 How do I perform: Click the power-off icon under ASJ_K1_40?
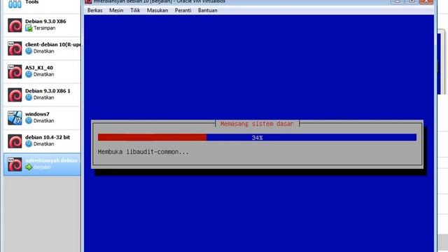29,74
